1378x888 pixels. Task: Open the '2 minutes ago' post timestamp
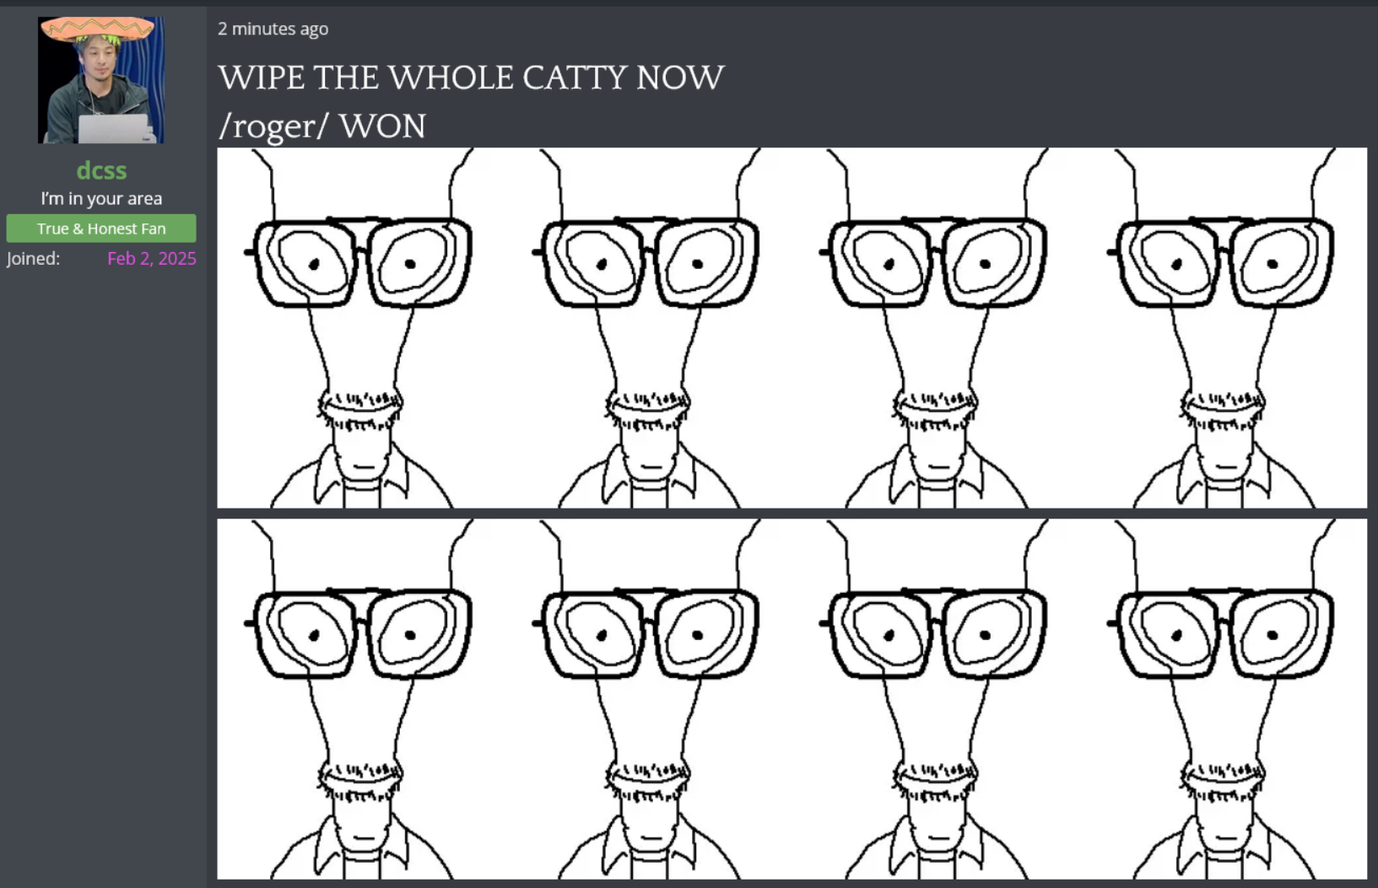(273, 29)
